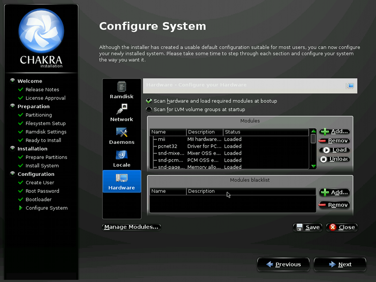Open the Network configuration section

pyautogui.click(x=122, y=113)
